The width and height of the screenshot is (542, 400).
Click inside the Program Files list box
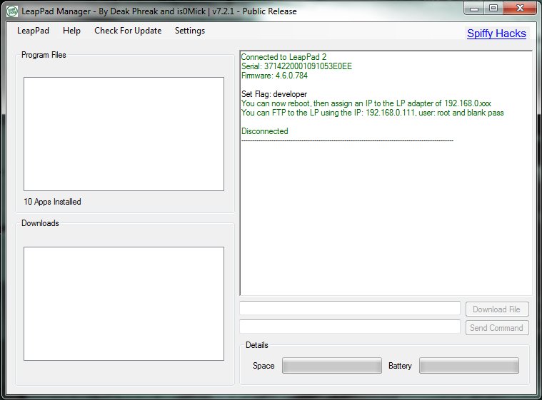[x=124, y=134]
